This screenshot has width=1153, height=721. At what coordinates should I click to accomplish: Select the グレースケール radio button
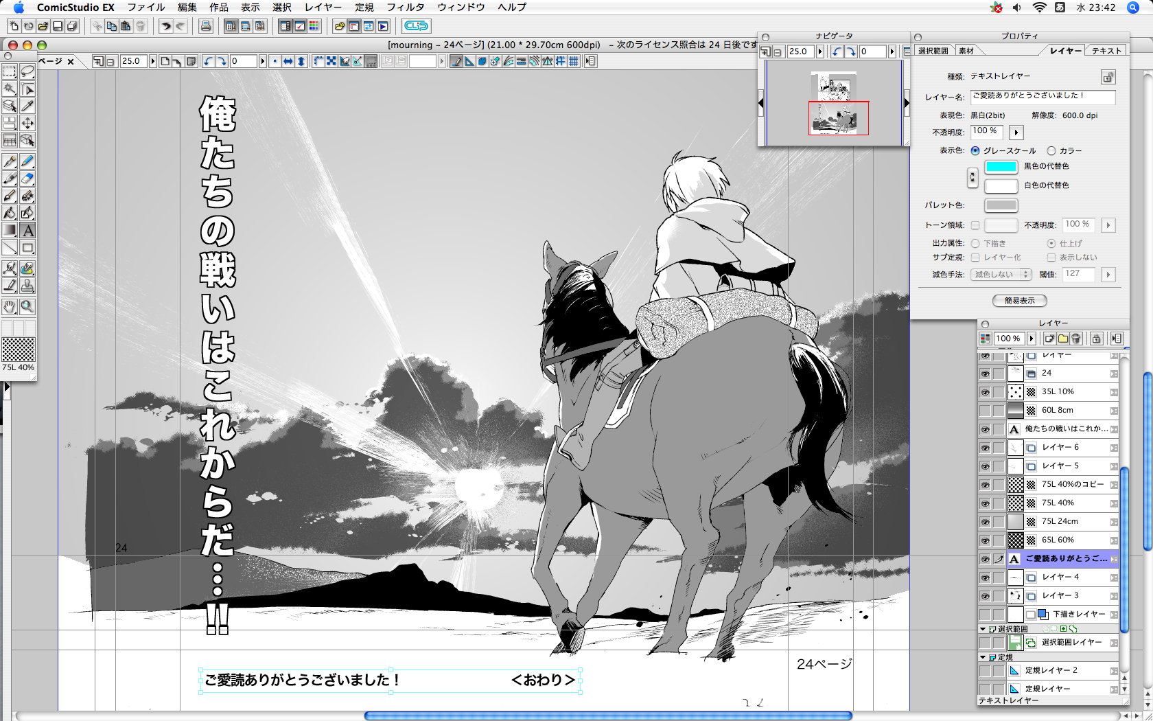coord(975,151)
